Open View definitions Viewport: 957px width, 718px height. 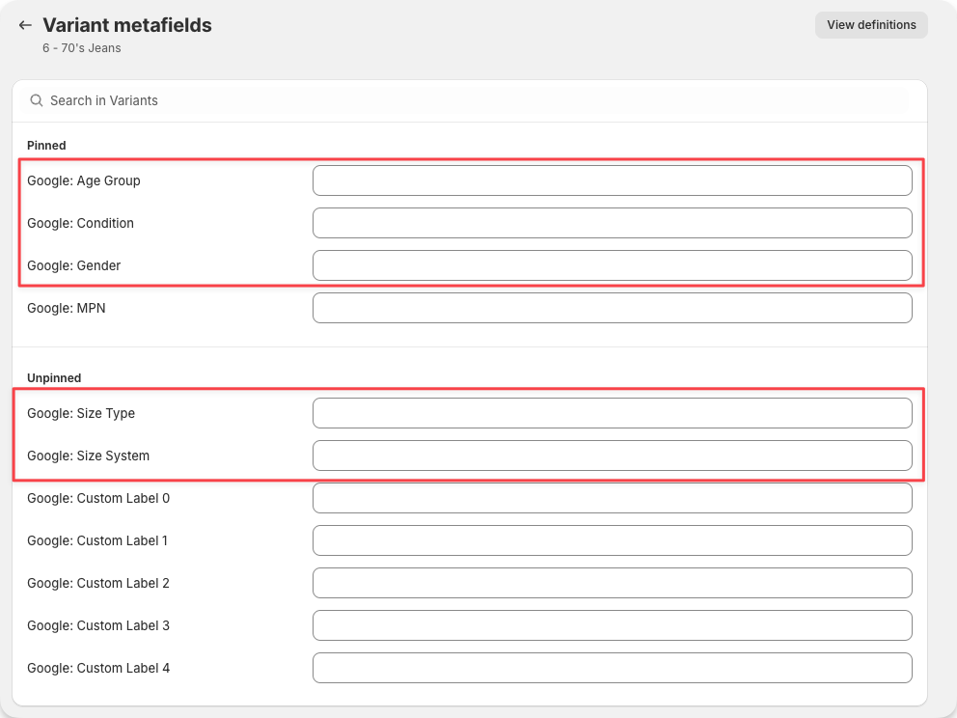[870, 25]
